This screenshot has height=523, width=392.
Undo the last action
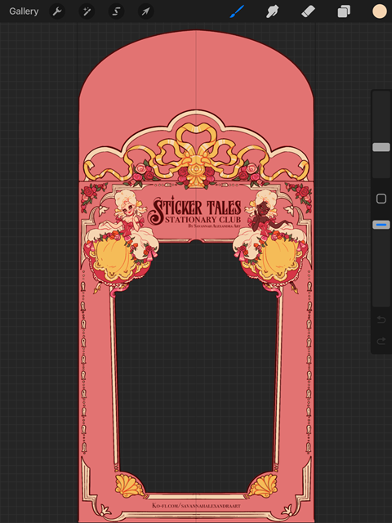tap(381, 320)
